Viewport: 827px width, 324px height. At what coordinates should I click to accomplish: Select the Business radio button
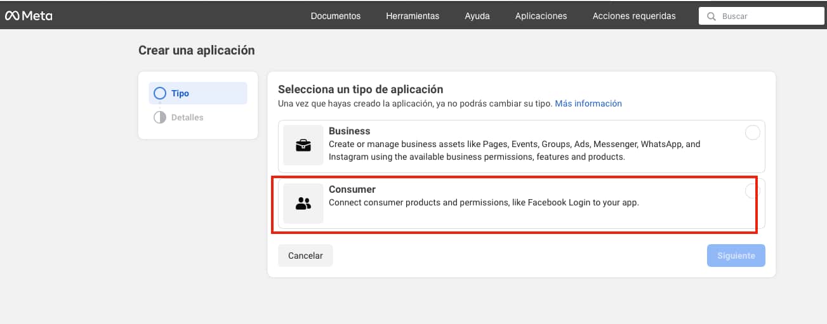point(752,133)
